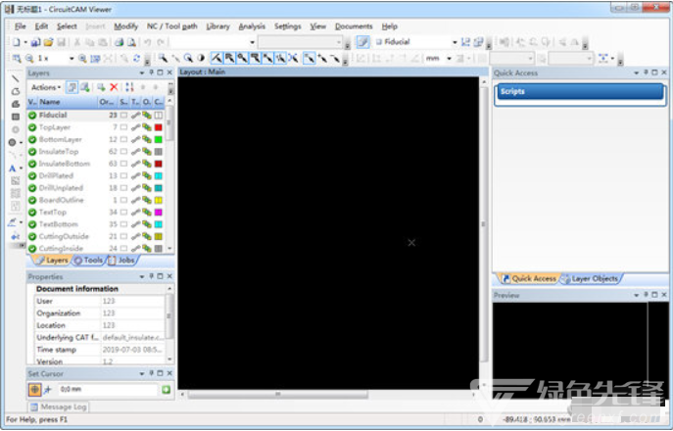Click the green go button beside cursor field

click(166, 390)
